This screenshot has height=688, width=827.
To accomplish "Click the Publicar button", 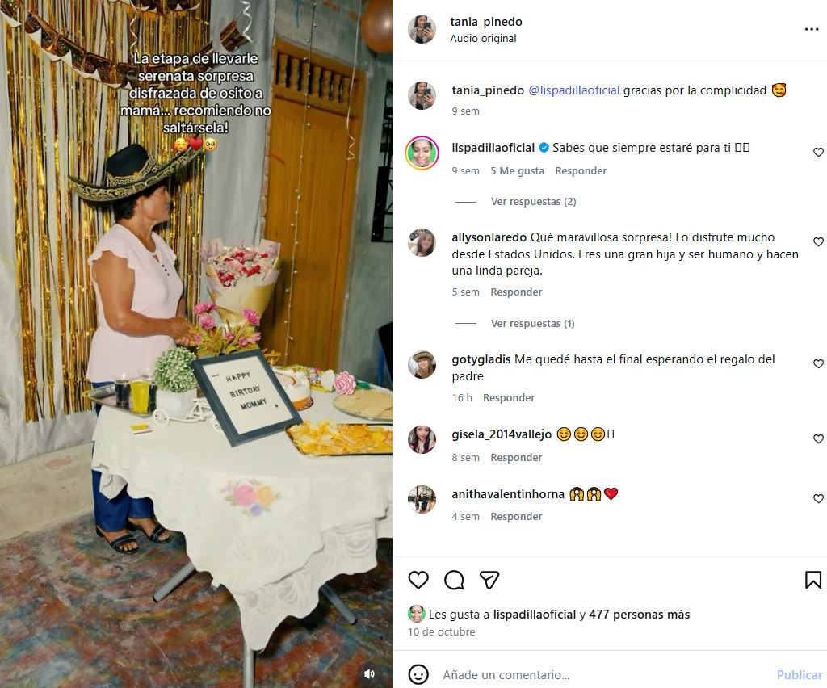I will pyautogui.click(x=799, y=674).
